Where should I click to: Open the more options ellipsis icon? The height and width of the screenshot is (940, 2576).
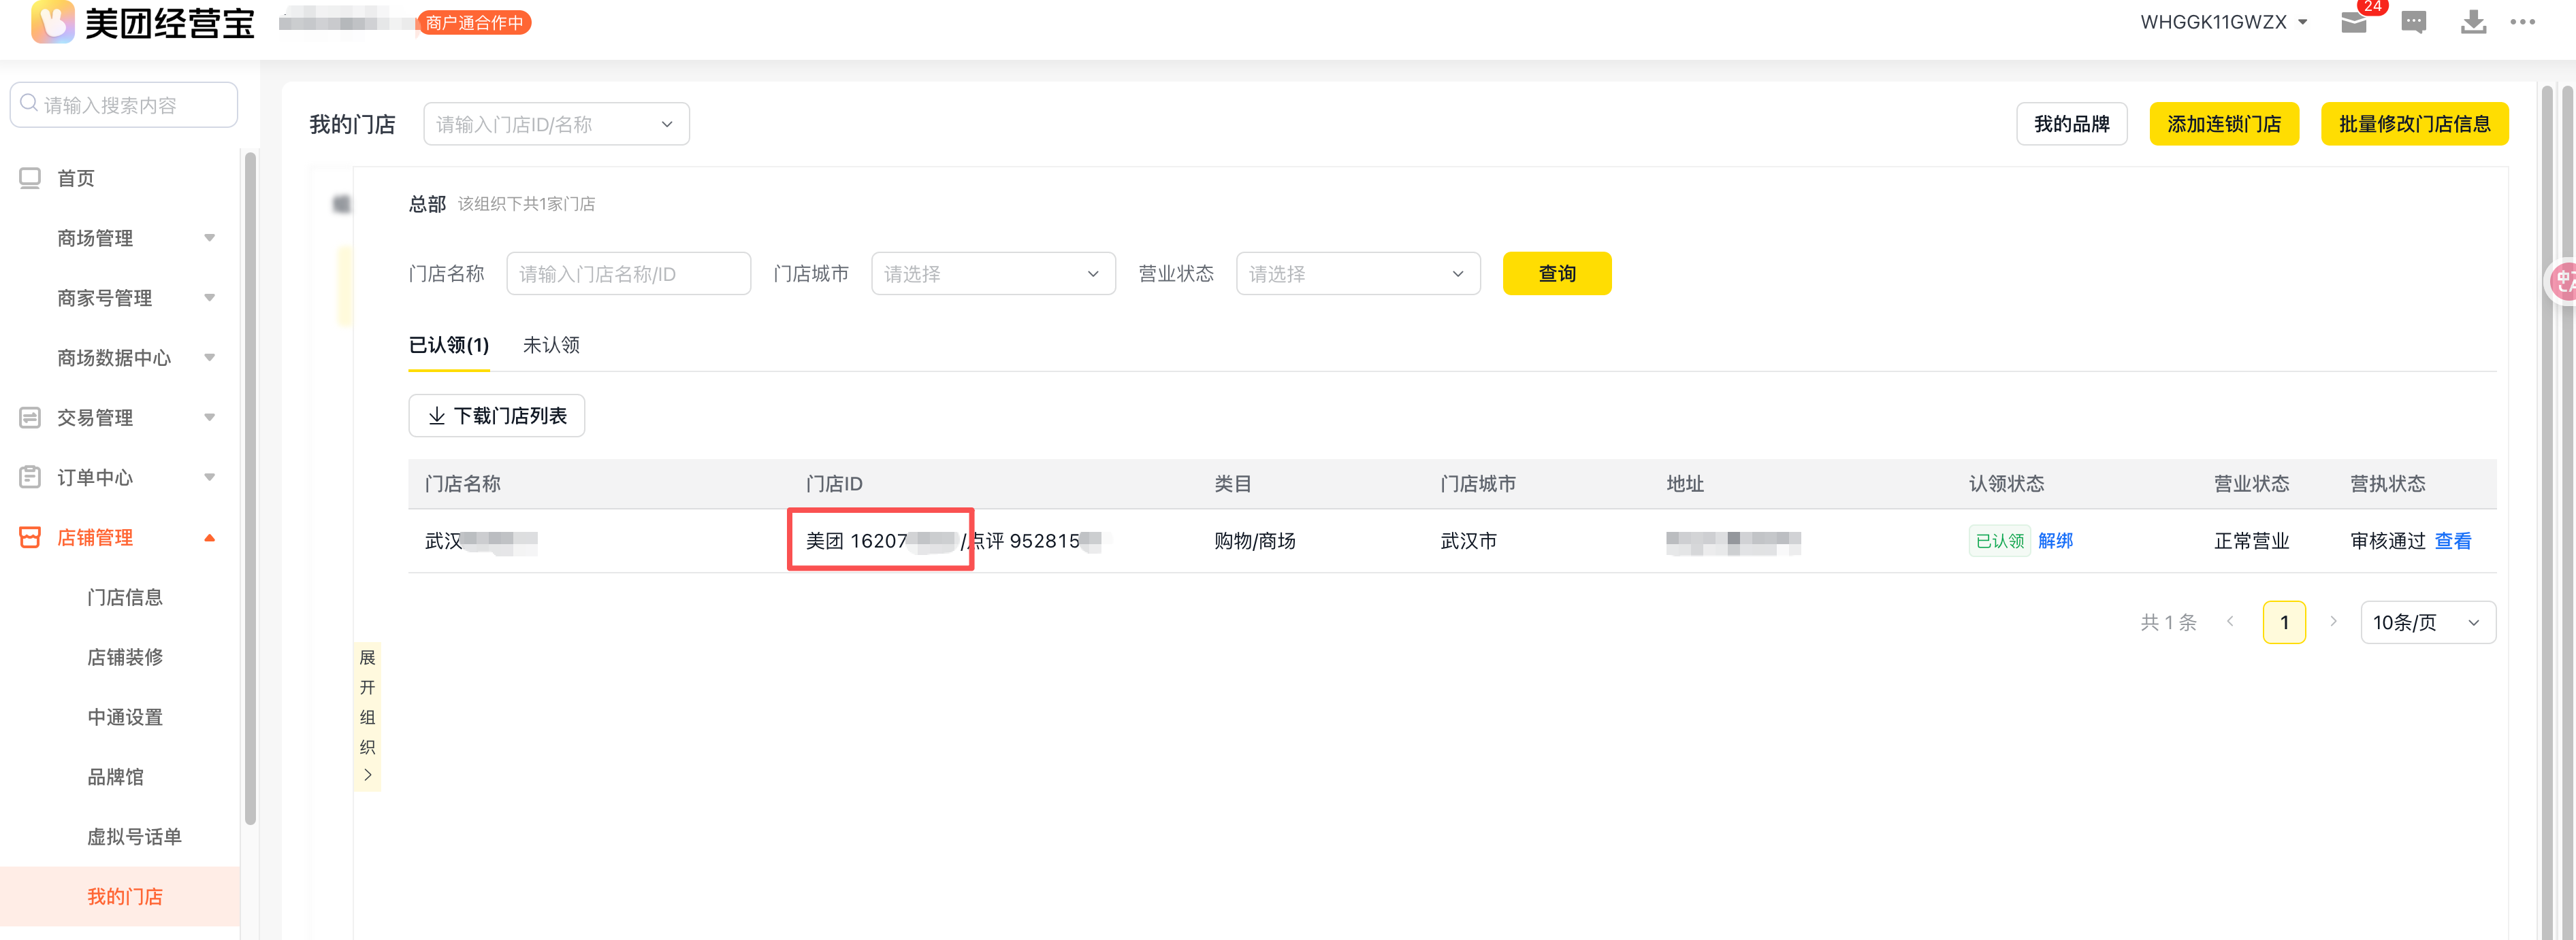[x=2523, y=23]
